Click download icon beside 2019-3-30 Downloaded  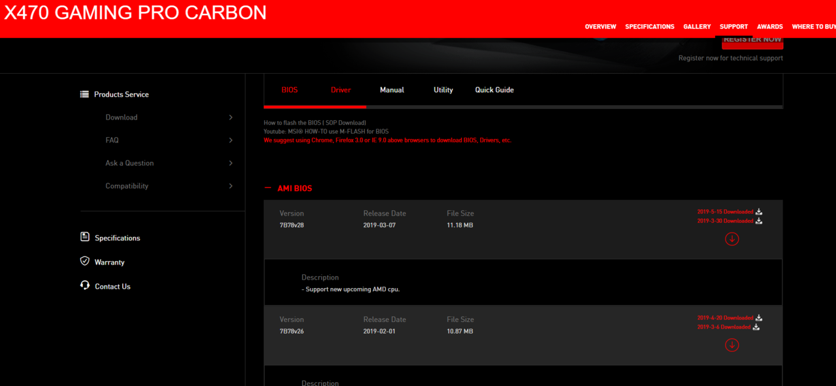[x=759, y=221]
